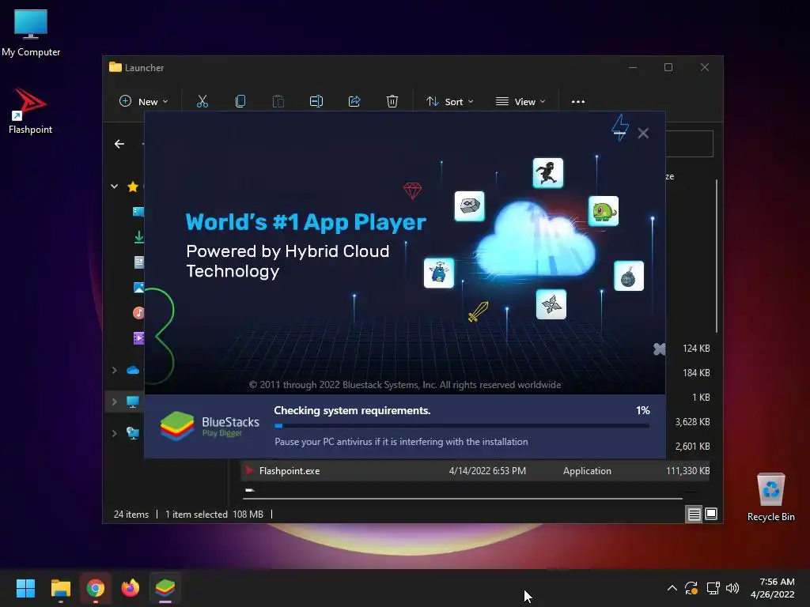Click the lightning bolt icon in BlueStacks installer
810x607 pixels.
[x=620, y=127]
